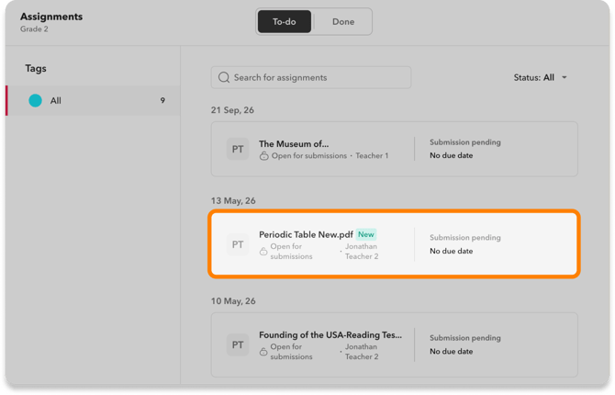
Task: Click PT badge of Founding of the USA
Action: click(x=238, y=344)
